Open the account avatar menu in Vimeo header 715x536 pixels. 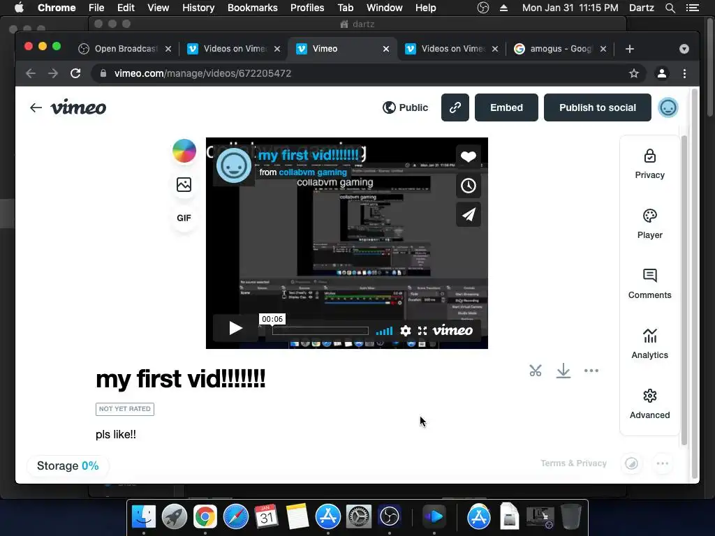[x=668, y=107]
